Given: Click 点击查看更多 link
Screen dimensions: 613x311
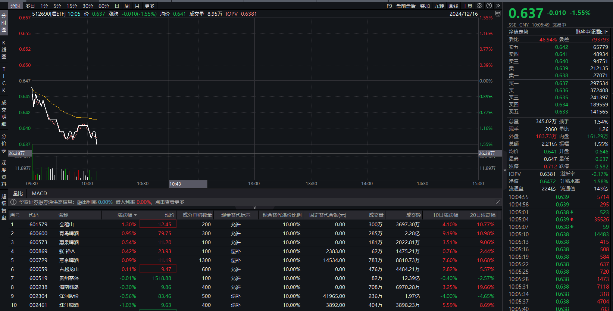Looking at the screenshot, I should [170, 202].
